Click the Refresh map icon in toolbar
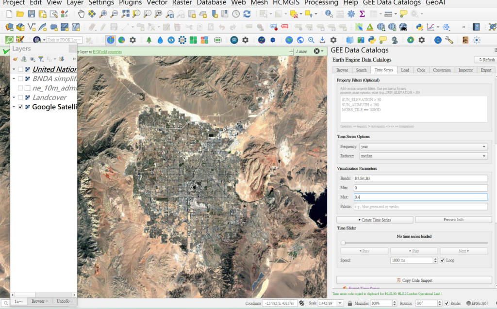 click(248, 14)
